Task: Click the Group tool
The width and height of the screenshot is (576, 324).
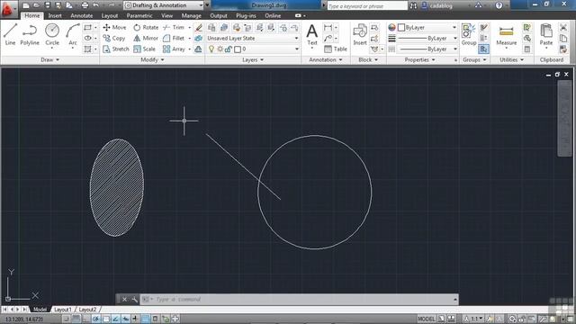Action: click(x=468, y=34)
